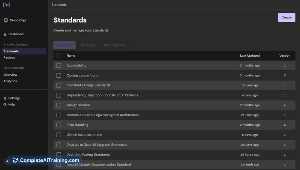The height and width of the screenshot is (170, 300).
Task: Click '20 days ago' in Java upgrade row
Action: (x=250, y=145)
